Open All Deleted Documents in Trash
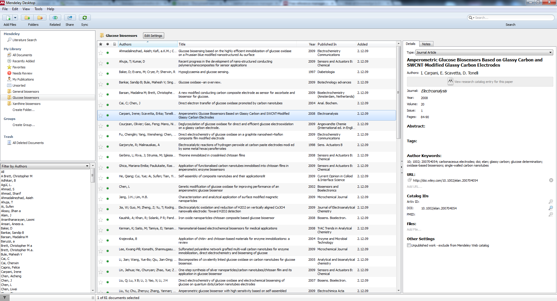Image resolution: width=557 pixels, height=301 pixels. [x=28, y=143]
